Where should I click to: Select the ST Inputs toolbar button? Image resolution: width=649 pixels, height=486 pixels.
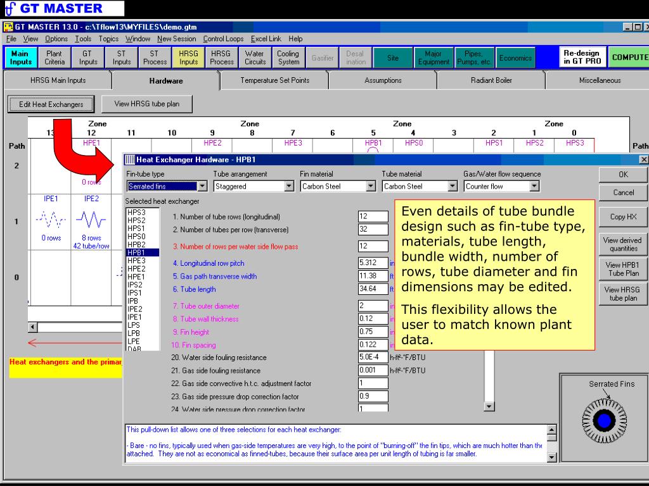point(121,58)
